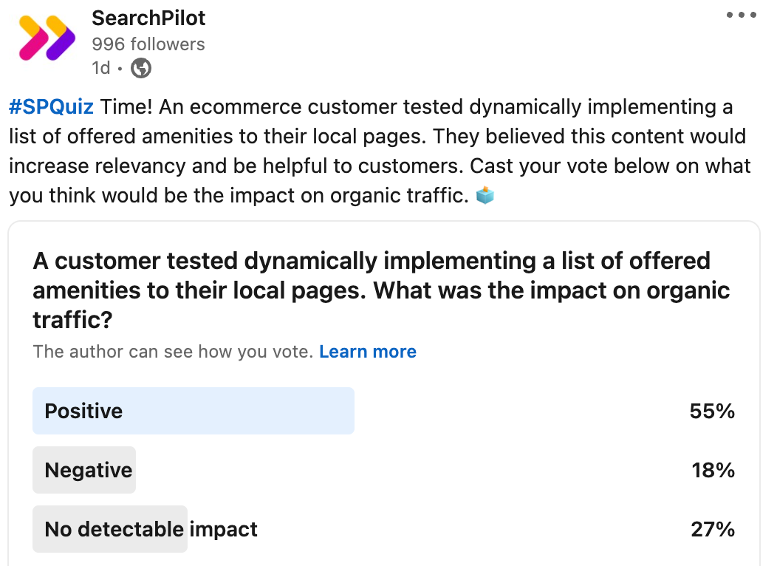The width and height of the screenshot is (777, 566).
Task: Click the gray Negative result progress bar
Action: tap(84, 470)
